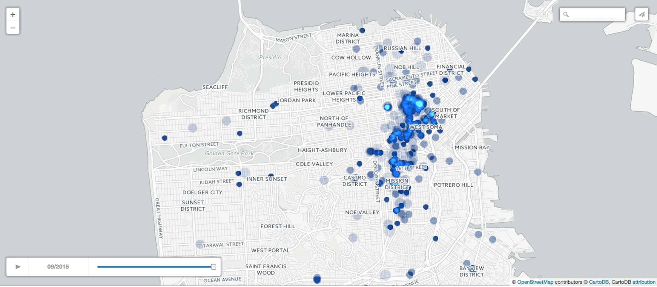This screenshot has height=287, width=657.
Task: Select the marker in the Marina District
Action: [x=362, y=30]
